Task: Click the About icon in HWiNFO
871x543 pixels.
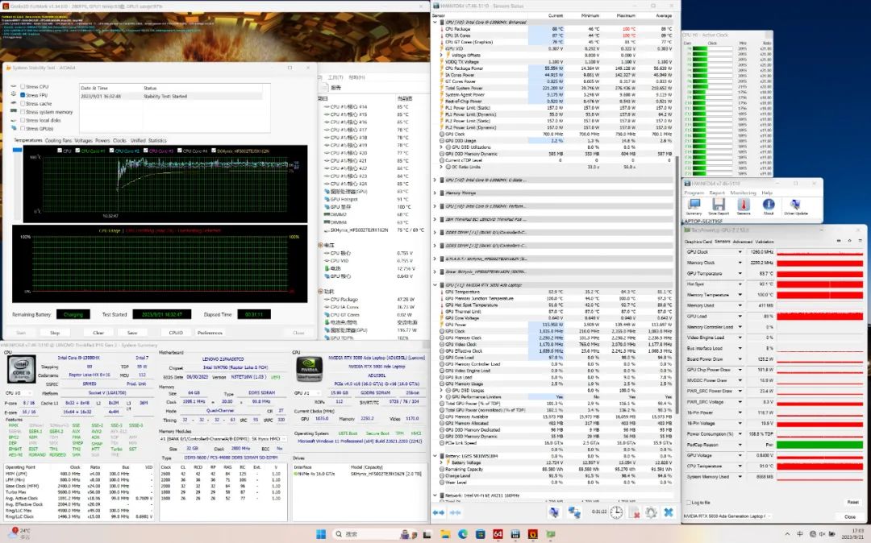Action: (x=768, y=205)
